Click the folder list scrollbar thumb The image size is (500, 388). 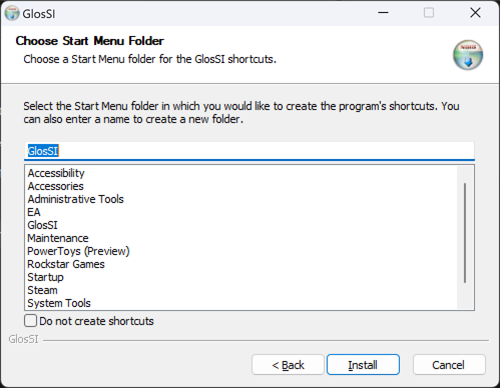pyautogui.click(x=465, y=232)
